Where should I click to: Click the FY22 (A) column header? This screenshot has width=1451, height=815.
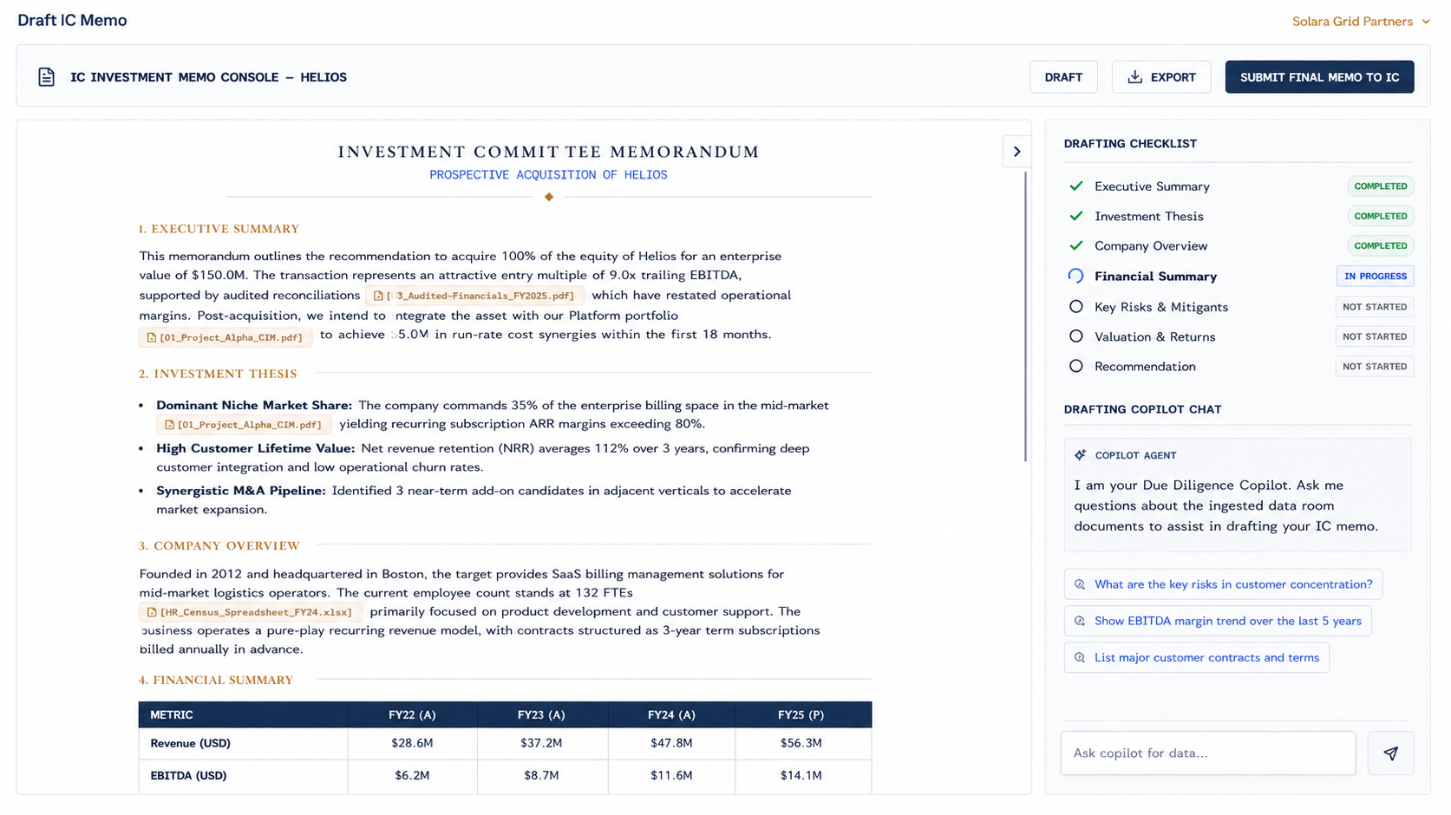[412, 714]
